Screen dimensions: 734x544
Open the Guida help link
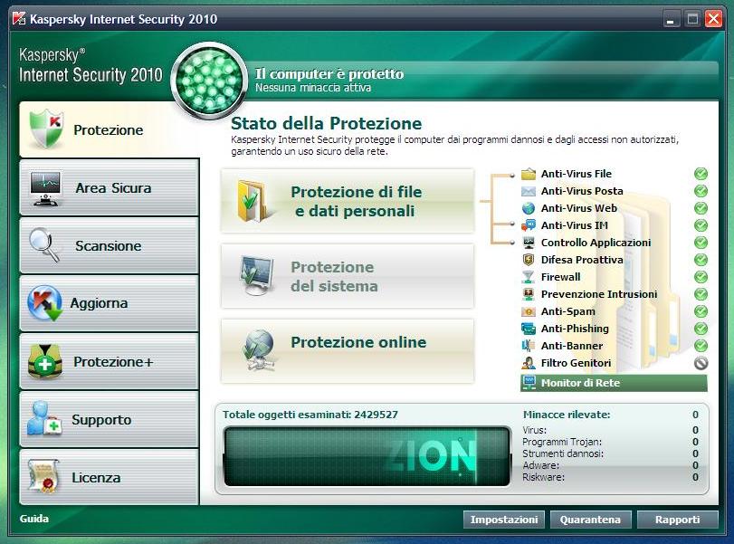pyautogui.click(x=34, y=519)
